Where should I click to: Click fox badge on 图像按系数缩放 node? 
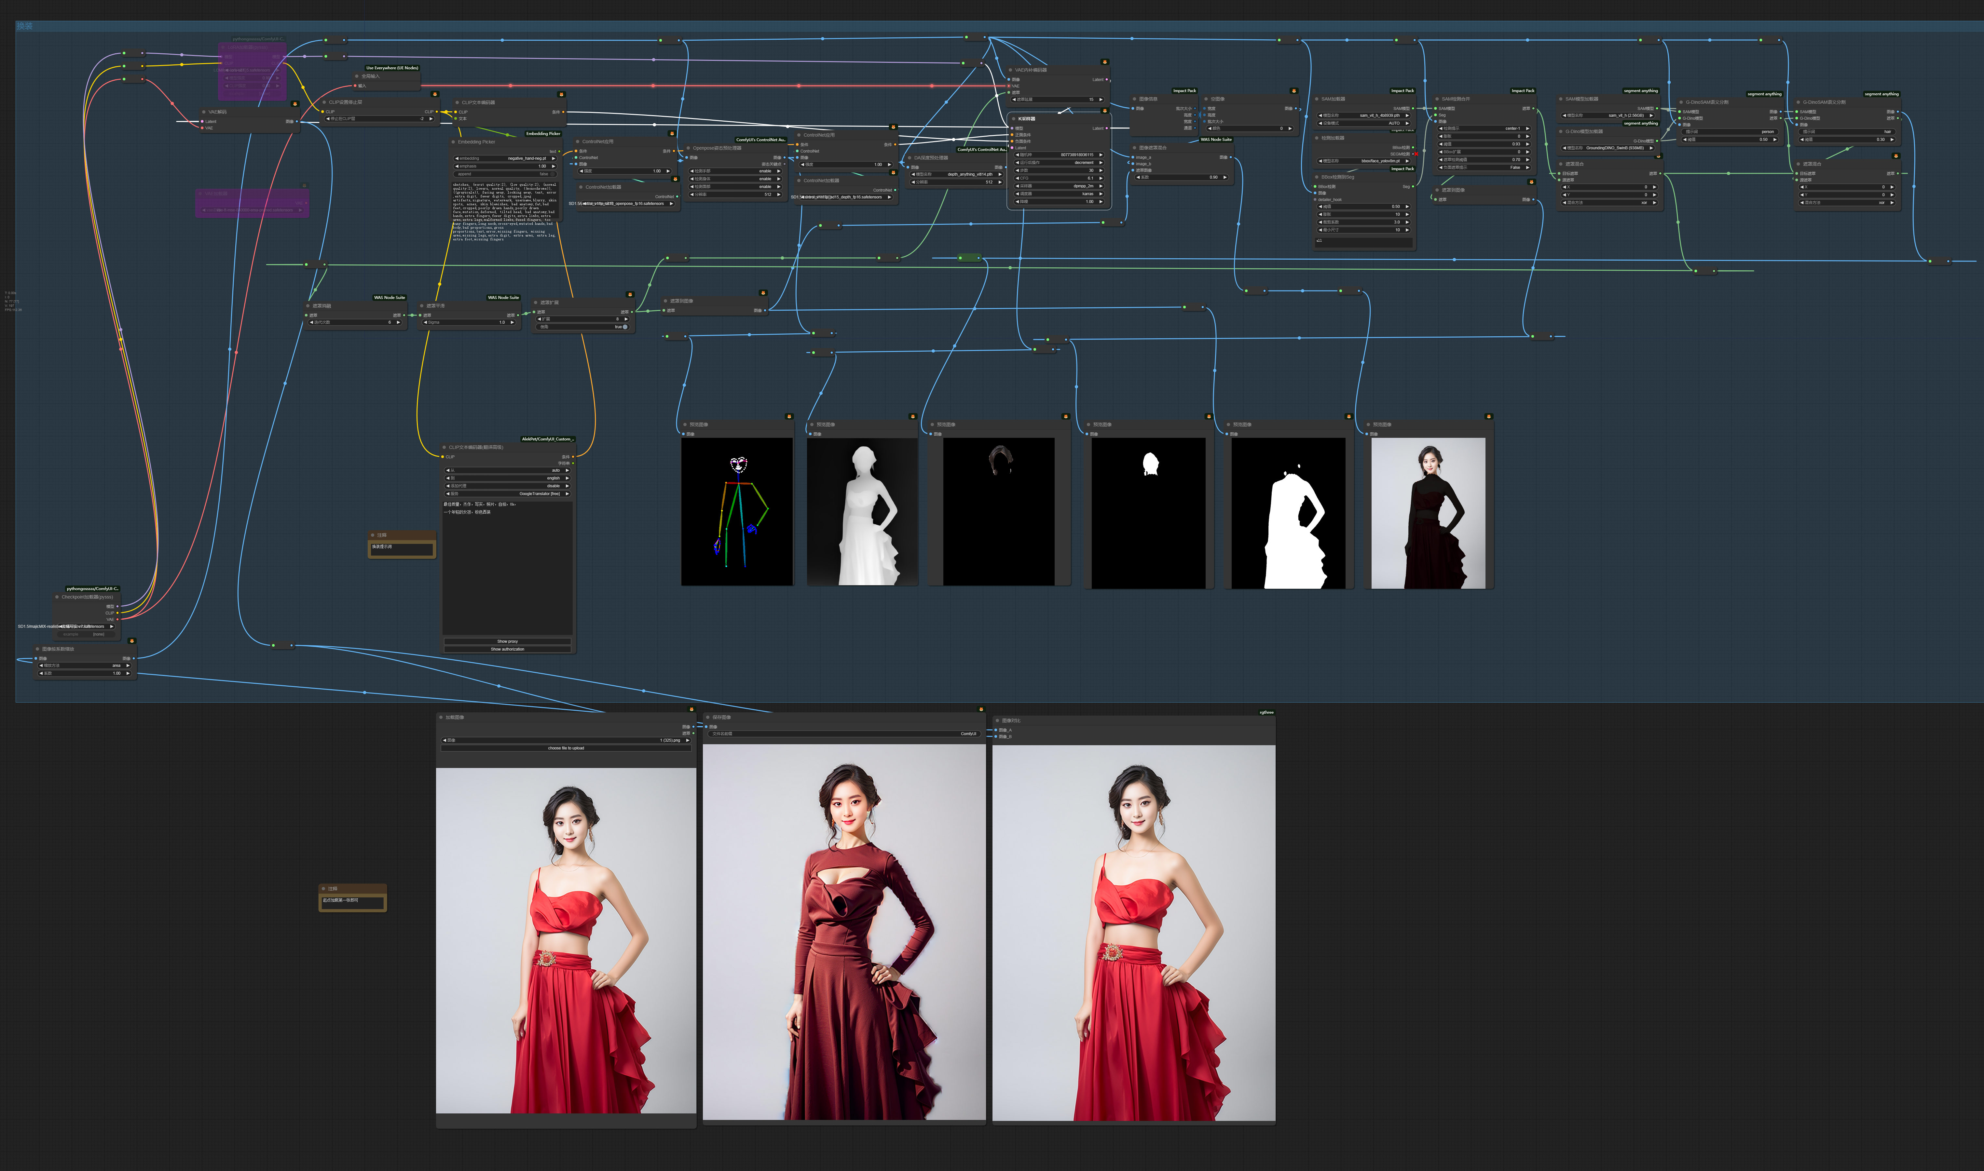pyautogui.click(x=132, y=641)
